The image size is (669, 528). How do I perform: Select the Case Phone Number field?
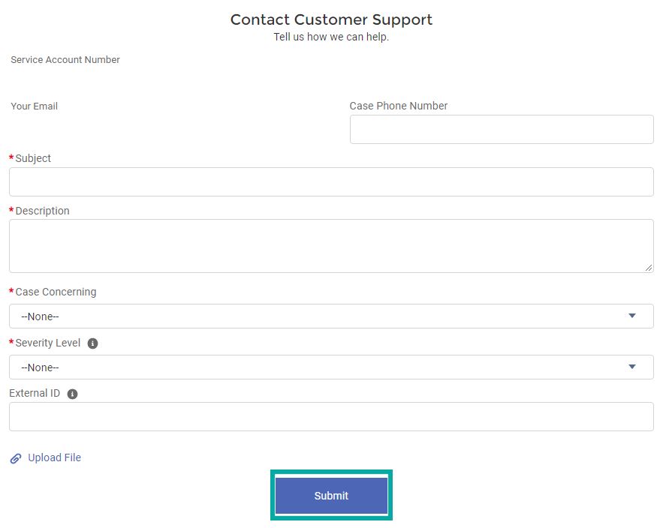(502, 130)
